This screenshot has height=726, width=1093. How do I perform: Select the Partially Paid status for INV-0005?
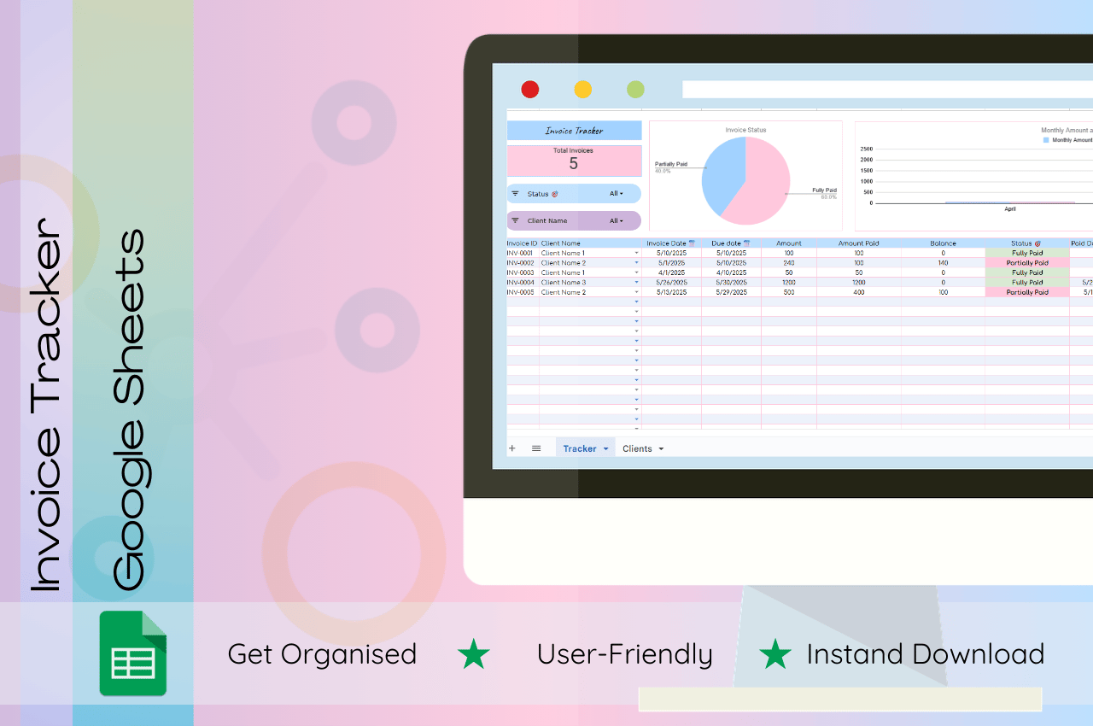coord(1026,292)
